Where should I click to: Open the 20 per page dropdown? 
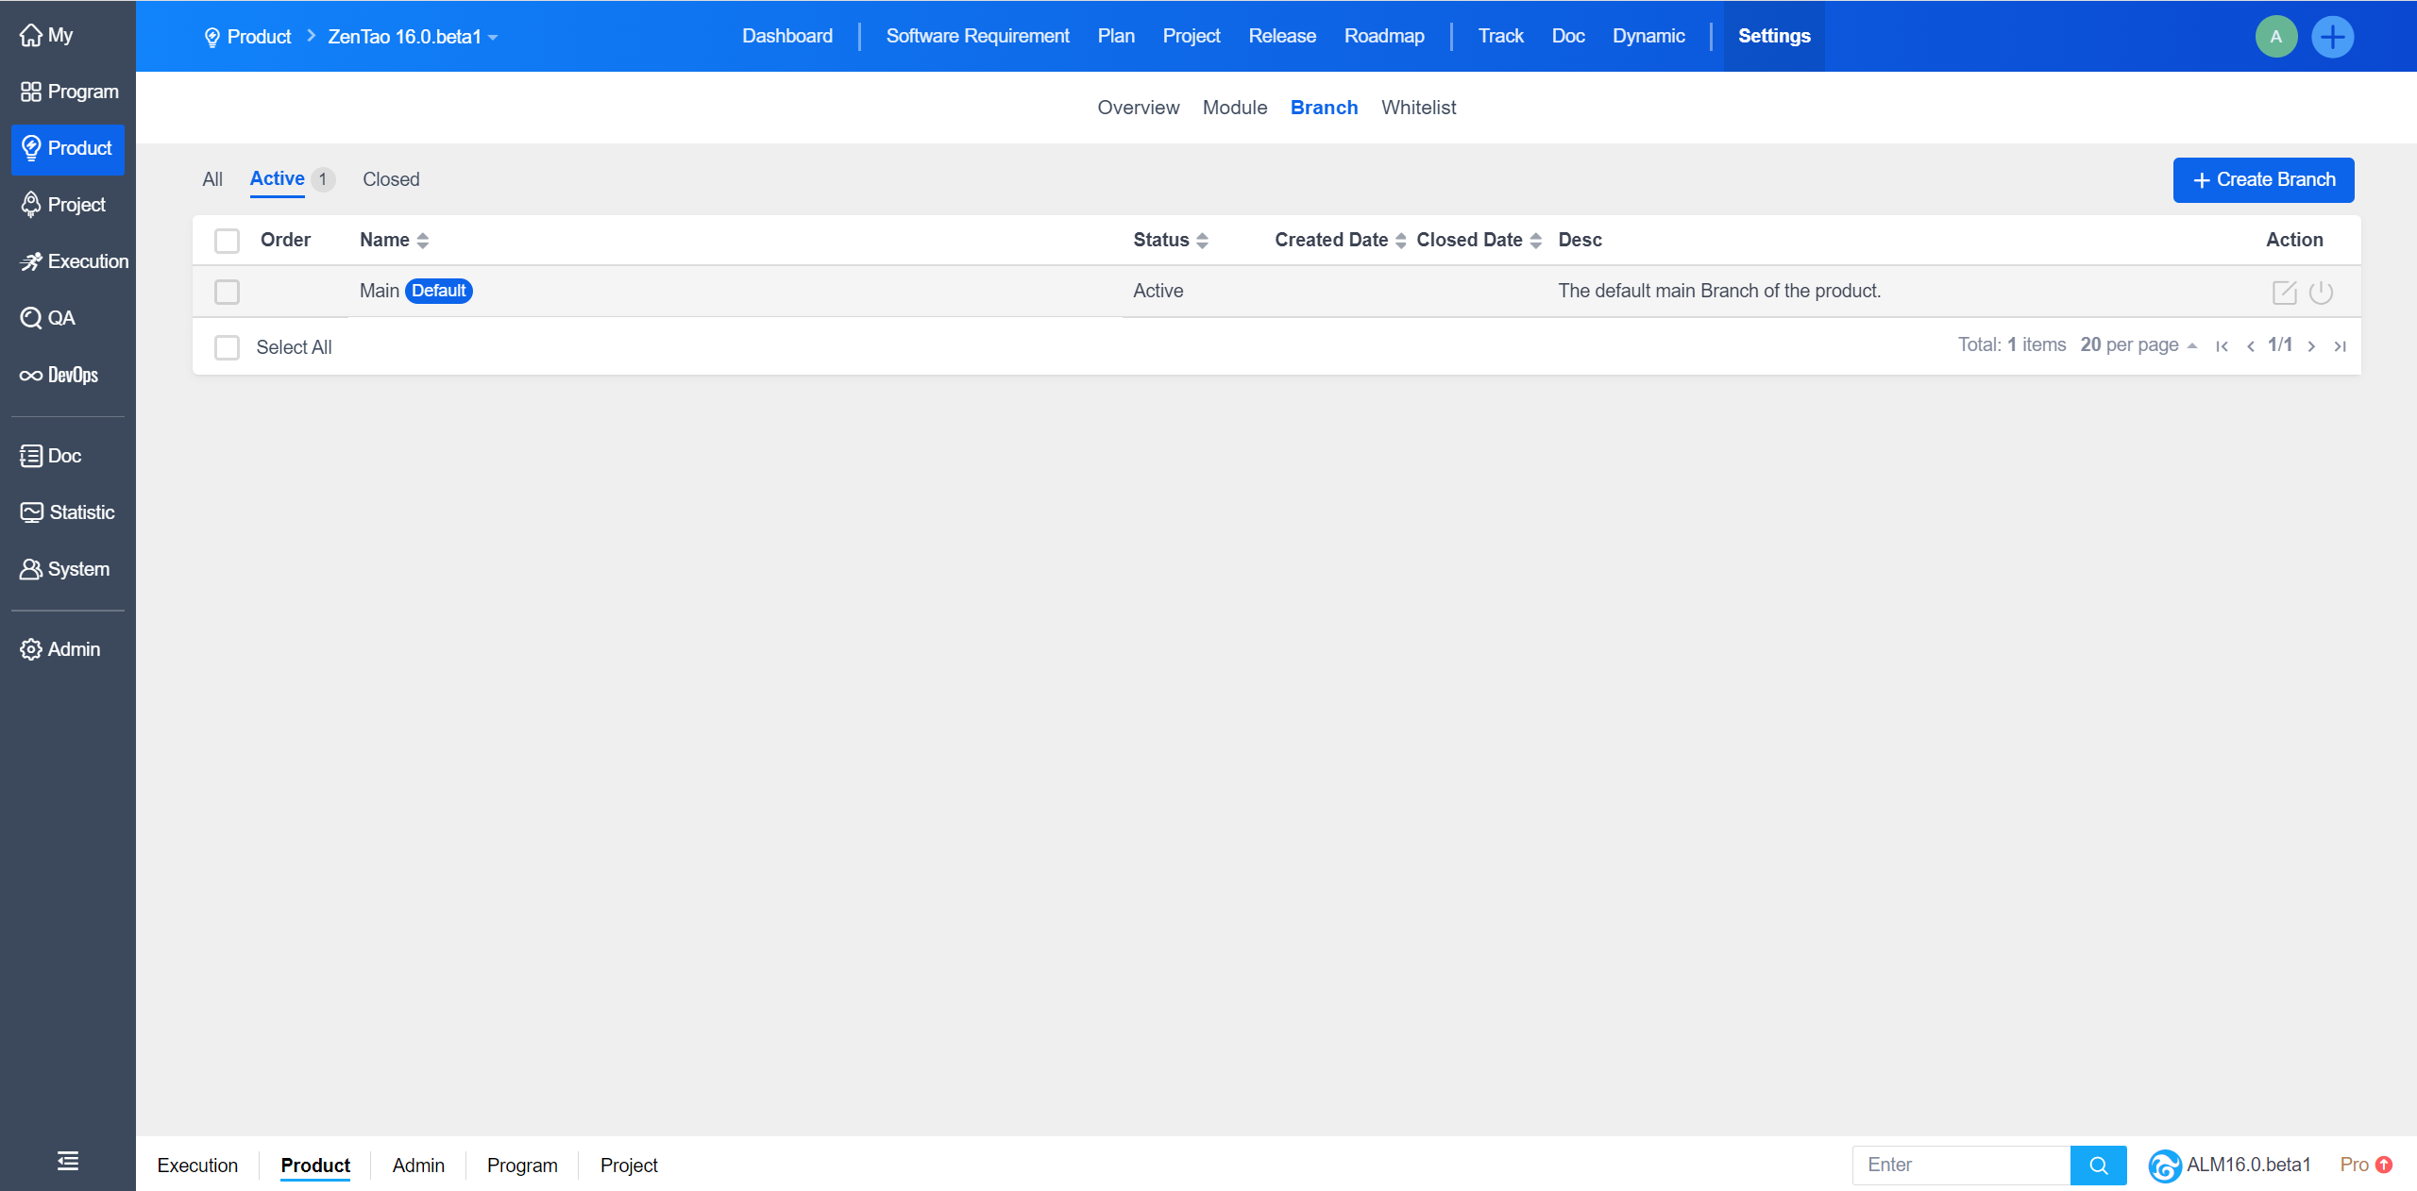(2138, 344)
